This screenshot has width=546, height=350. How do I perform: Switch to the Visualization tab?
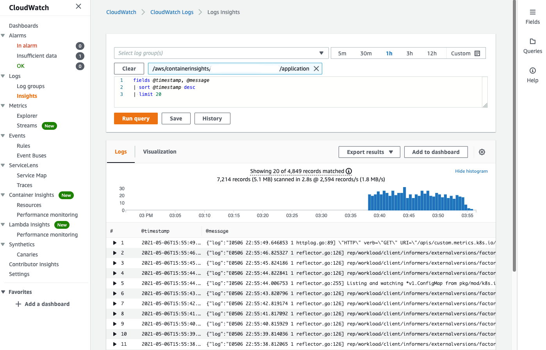point(160,152)
